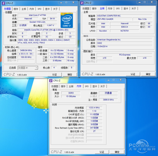The image size is (158, 156).
Task: Open 内存 tab in processor window
Action: (x=32, y=9)
